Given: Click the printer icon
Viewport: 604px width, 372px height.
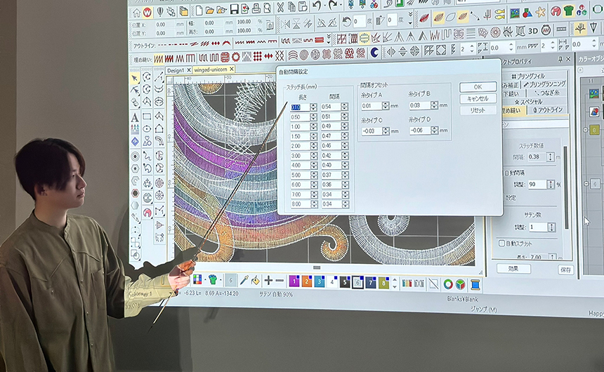Looking at the screenshot, I should pyautogui.click(x=256, y=8).
